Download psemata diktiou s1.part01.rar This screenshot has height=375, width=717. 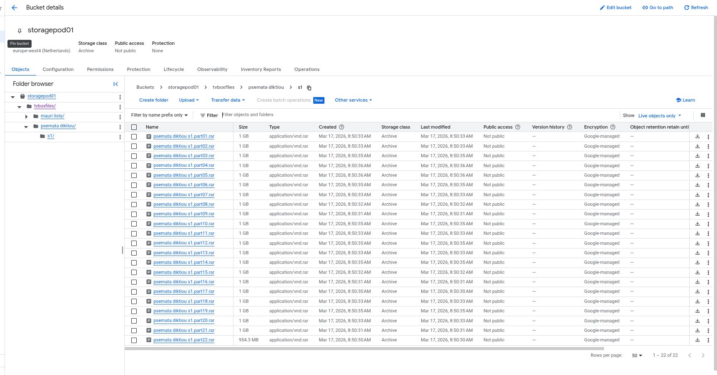pos(697,136)
